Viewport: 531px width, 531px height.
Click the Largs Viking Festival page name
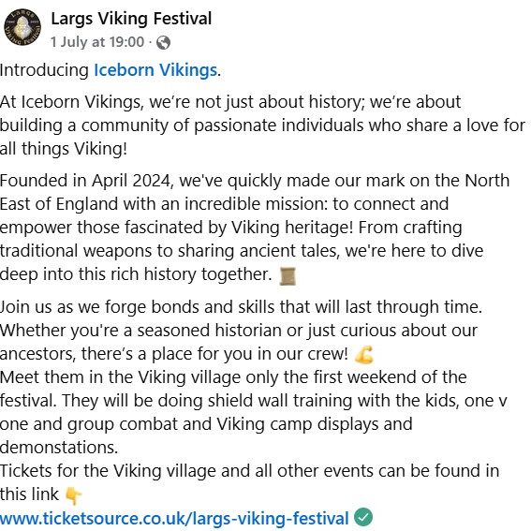click(x=131, y=19)
